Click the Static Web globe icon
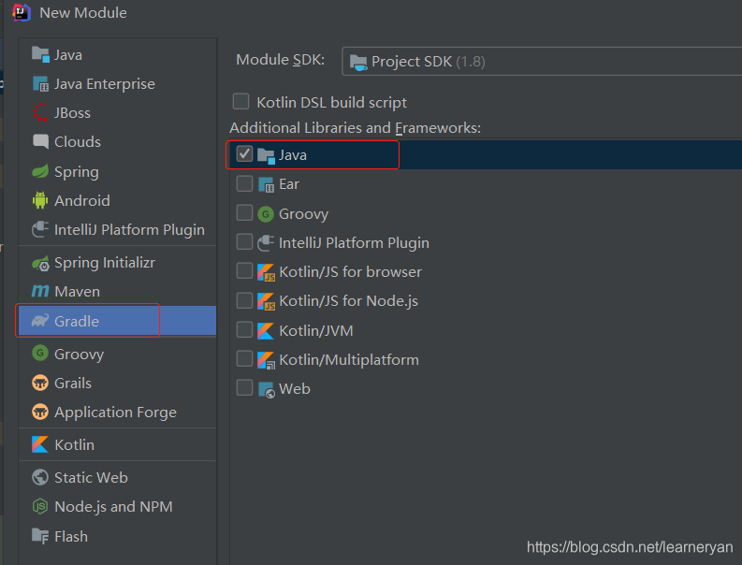The image size is (742, 565). click(x=40, y=477)
